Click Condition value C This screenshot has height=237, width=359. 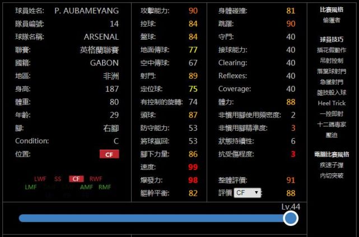coord(116,141)
